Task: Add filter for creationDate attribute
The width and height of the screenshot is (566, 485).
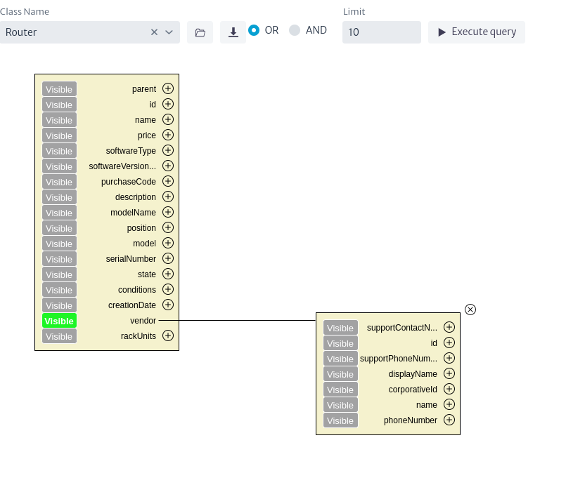Action: pos(168,305)
